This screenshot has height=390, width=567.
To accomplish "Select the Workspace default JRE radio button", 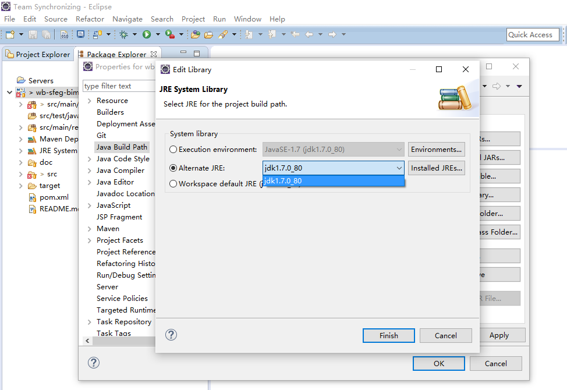I will 173,183.
